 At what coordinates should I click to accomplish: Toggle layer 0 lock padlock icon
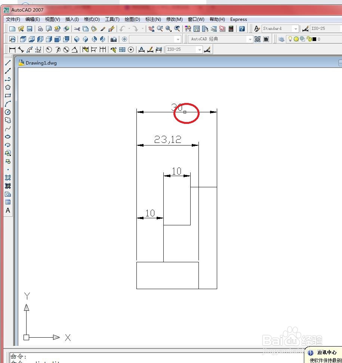tap(309, 39)
